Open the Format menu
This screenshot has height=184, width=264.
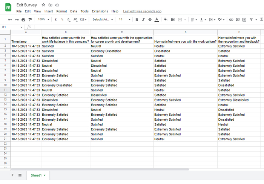(61, 11)
